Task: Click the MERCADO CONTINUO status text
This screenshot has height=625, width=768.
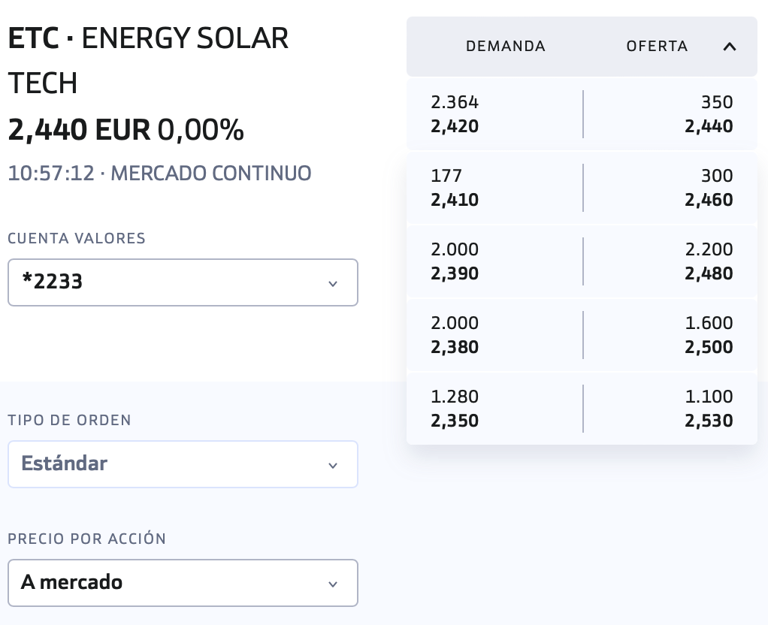Action: point(210,174)
